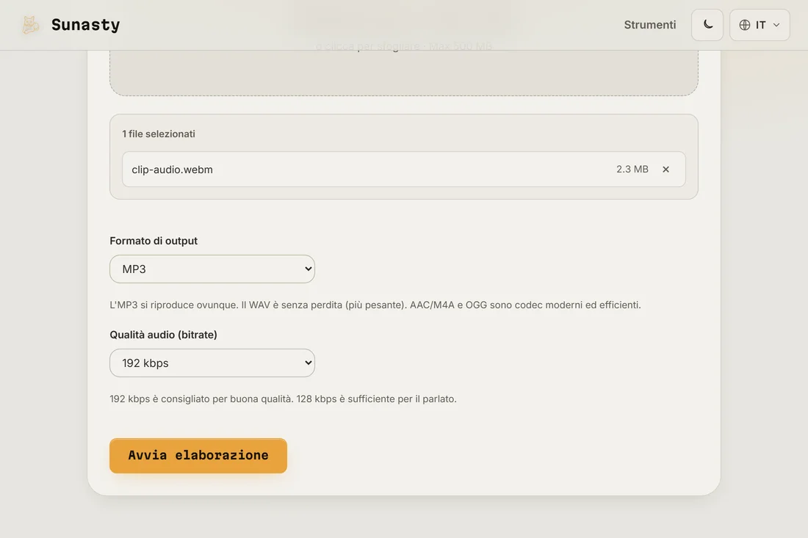The width and height of the screenshot is (808, 538).
Task: Click the "1 file selezionati" label
Action: point(159,134)
